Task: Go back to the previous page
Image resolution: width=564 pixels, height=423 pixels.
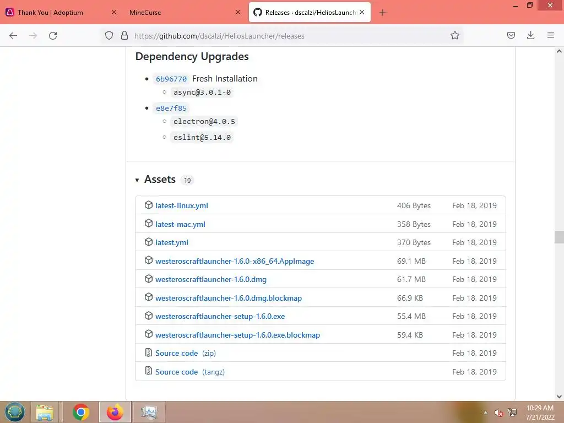Action: point(13,36)
